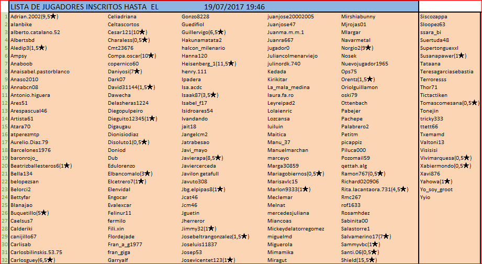Click the Beatrizballesteros6(1★) cell
The width and height of the screenshot is (482, 264).
[x=41, y=166]
